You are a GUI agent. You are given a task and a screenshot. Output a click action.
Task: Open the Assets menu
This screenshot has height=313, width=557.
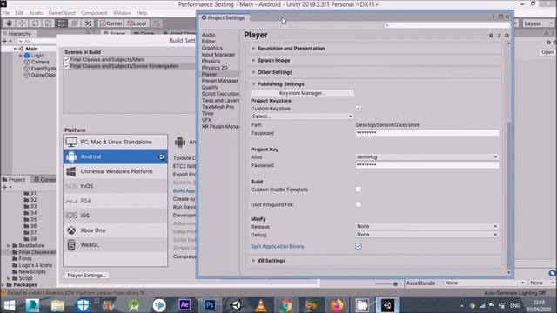click(36, 13)
